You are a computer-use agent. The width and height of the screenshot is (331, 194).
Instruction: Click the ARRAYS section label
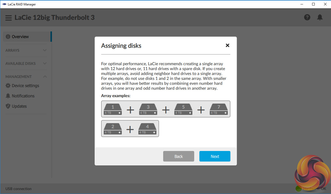coord(12,50)
